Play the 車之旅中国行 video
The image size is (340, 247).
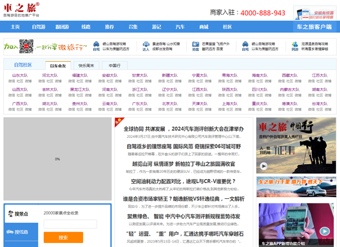point(263,166)
